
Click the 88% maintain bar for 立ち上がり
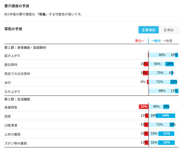pos(162,91)
